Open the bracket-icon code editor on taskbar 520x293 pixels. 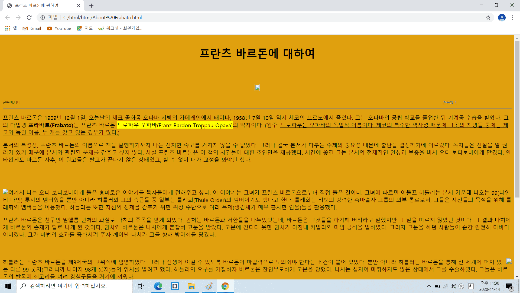pyautogui.click(x=175, y=286)
